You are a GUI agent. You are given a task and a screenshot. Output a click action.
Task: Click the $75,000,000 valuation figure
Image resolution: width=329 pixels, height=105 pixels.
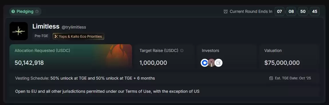282,63
